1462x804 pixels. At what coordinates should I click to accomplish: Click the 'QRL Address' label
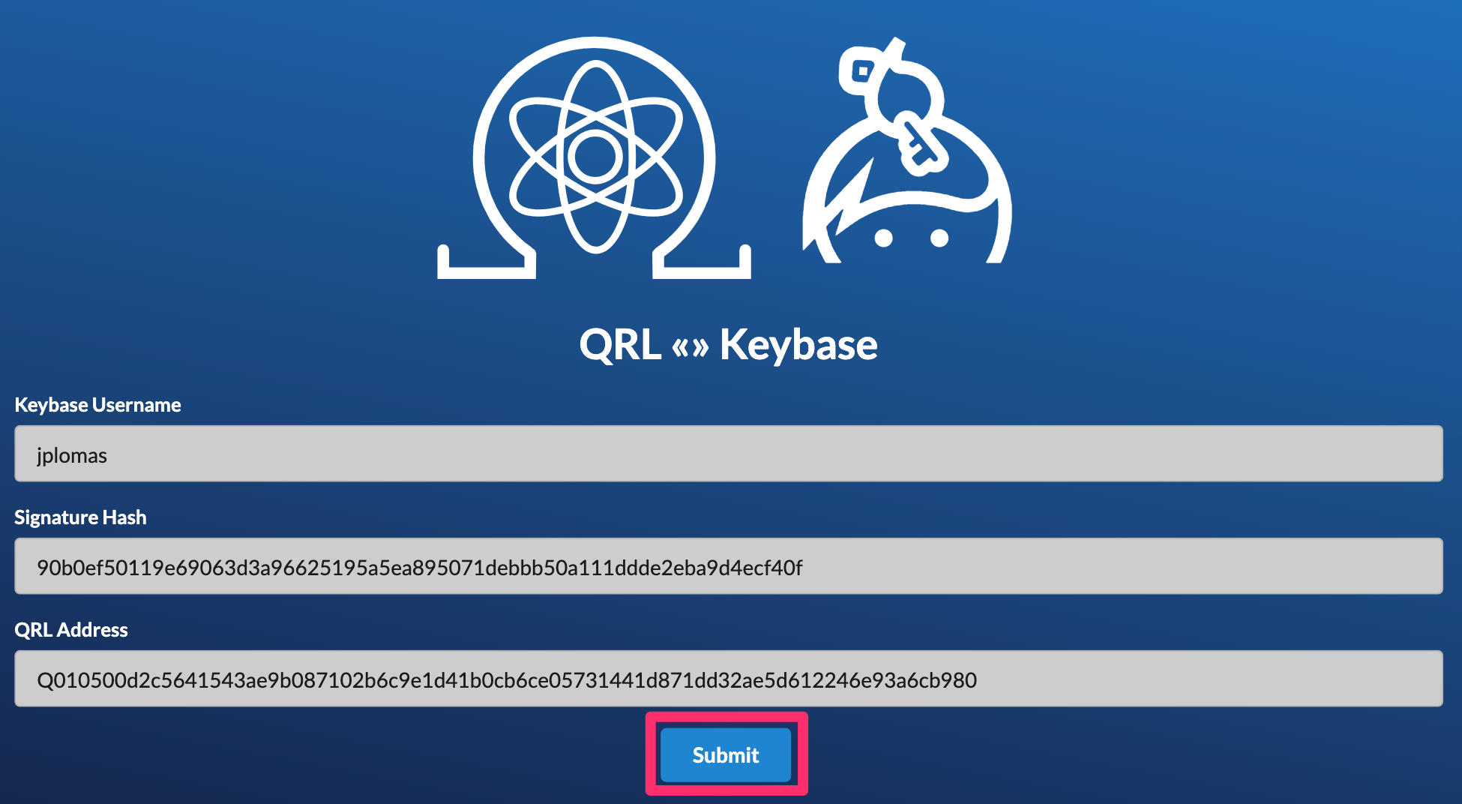(x=71, y=630)
